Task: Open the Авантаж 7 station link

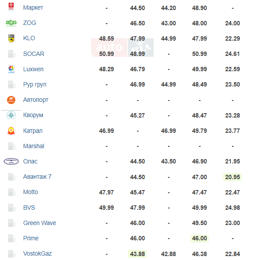Action: pyautogui.click(x=37, y=177)
